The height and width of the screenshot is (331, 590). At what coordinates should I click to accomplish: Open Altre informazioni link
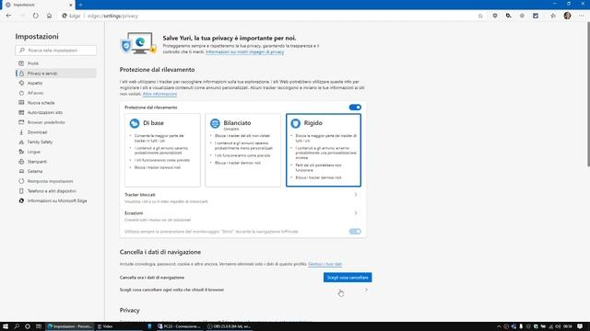pyautogui.click(x=159, y=94)
